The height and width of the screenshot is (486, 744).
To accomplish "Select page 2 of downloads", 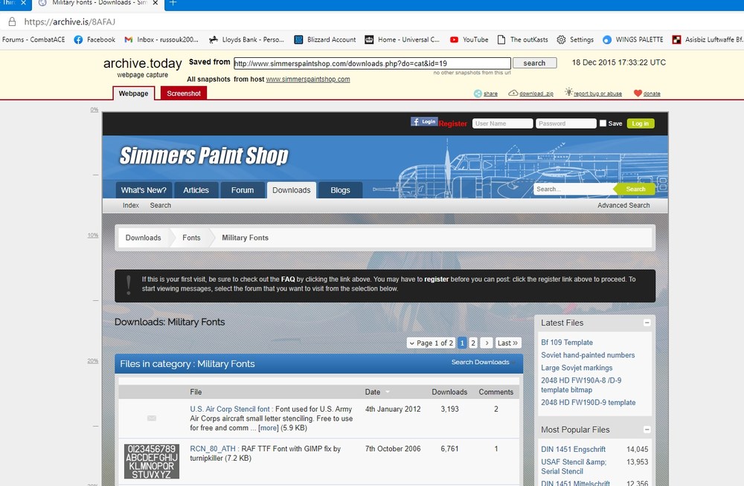I will point(473,343).
